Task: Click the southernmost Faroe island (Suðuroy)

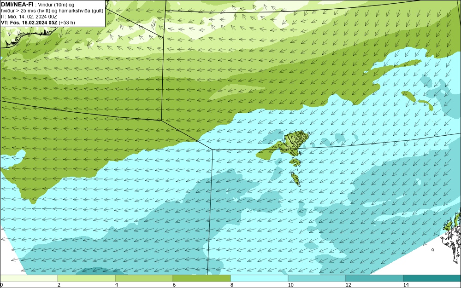Action: coord(296,179)
